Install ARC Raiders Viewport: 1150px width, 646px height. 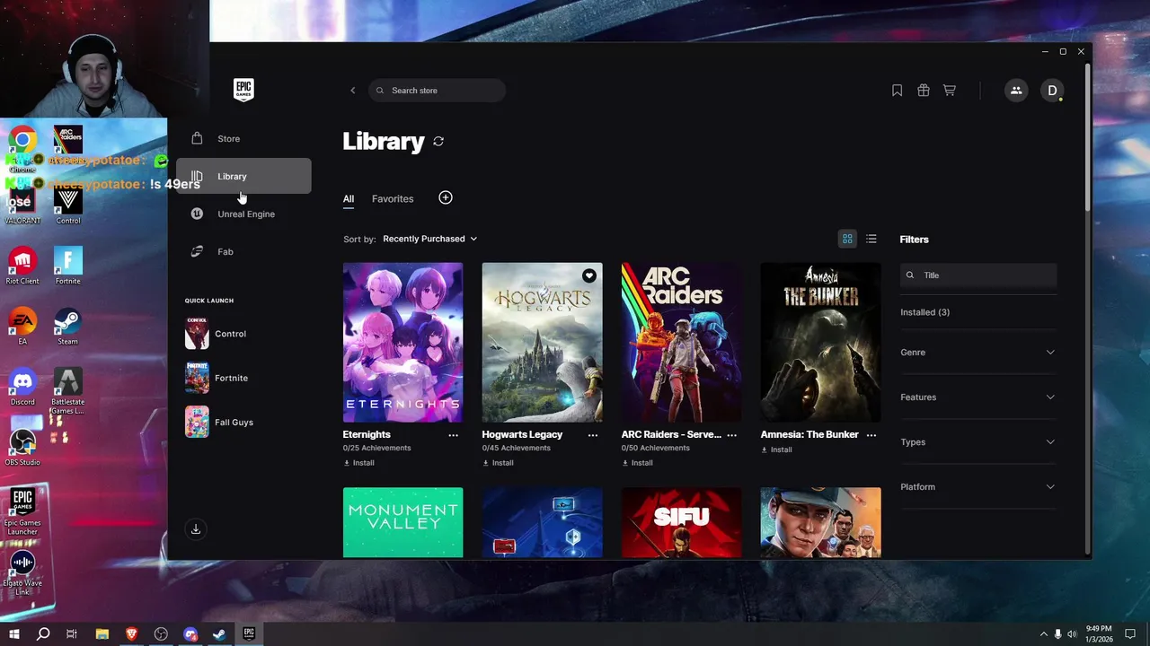638,463
